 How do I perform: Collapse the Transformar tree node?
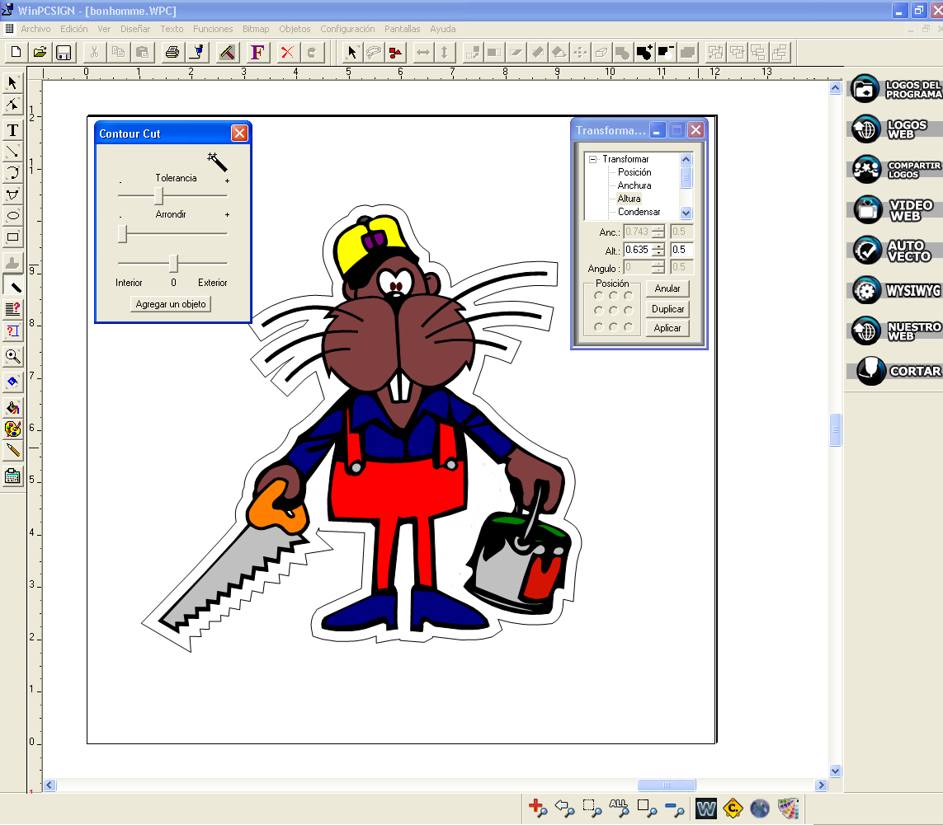point(592,159)
